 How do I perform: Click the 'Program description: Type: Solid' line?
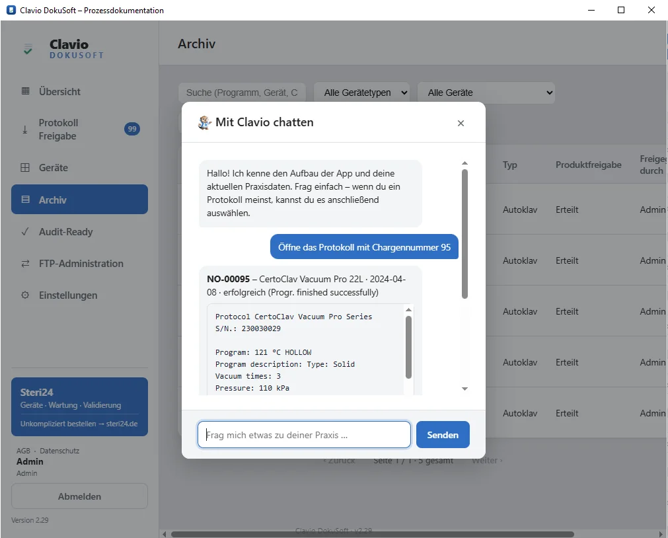tap(285, 364)
